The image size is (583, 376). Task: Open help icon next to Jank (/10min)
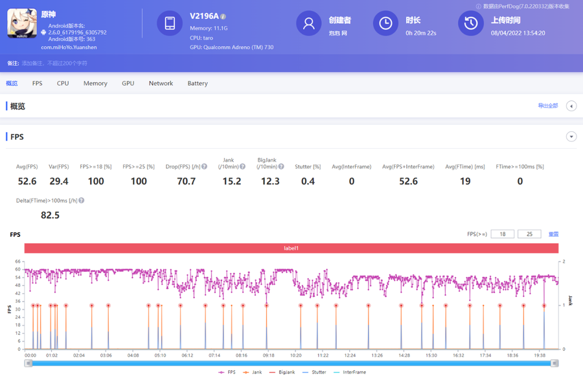pos(243,167)
